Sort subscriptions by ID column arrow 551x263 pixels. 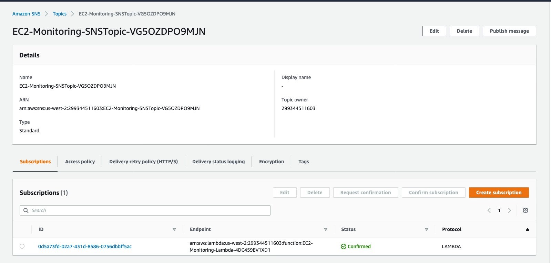[x=174, y=229]
